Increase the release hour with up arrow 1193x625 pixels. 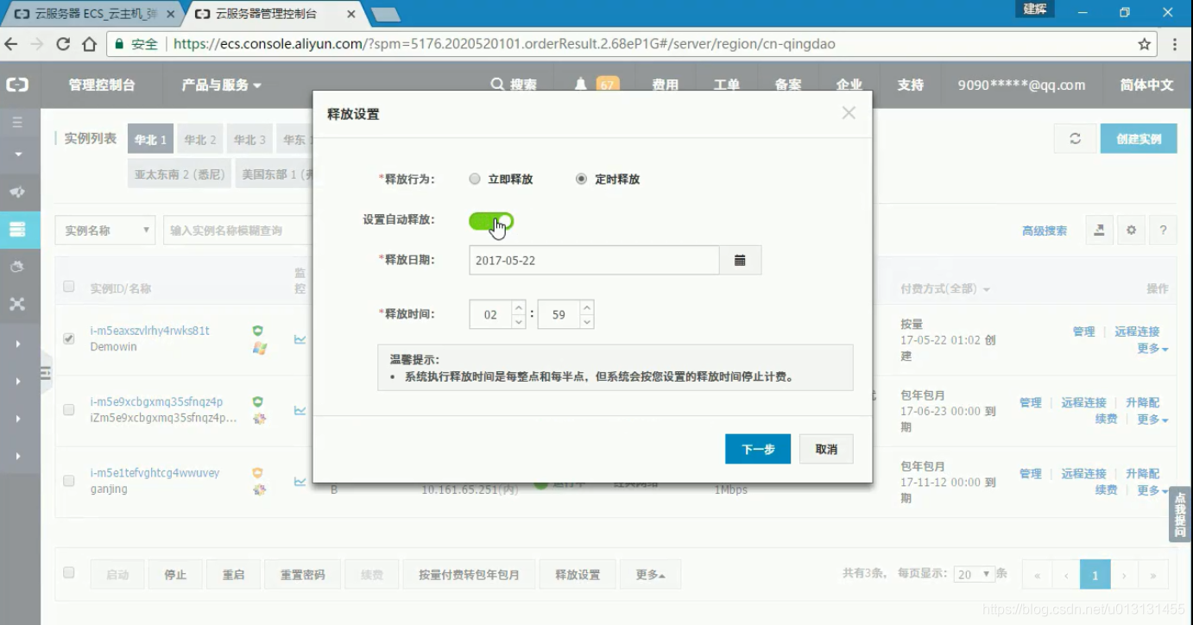pyautogui.click(x=518, y=307)
